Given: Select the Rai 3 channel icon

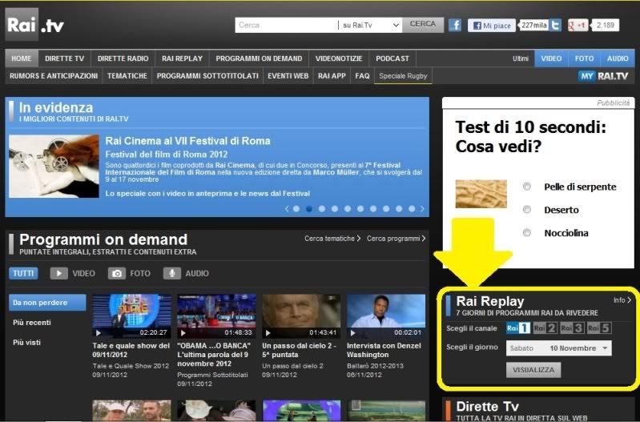Looking at the screenshot, I should tap(572, 328).
